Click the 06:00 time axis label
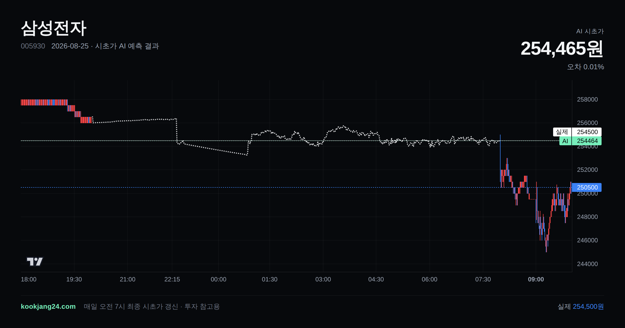Screen dimensions: 625x328 429,279
